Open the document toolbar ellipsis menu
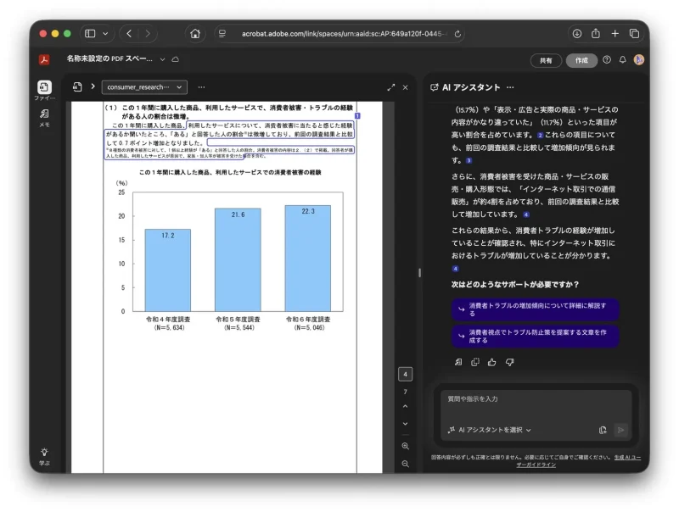 pyautogui.click(x=201, y=86)
